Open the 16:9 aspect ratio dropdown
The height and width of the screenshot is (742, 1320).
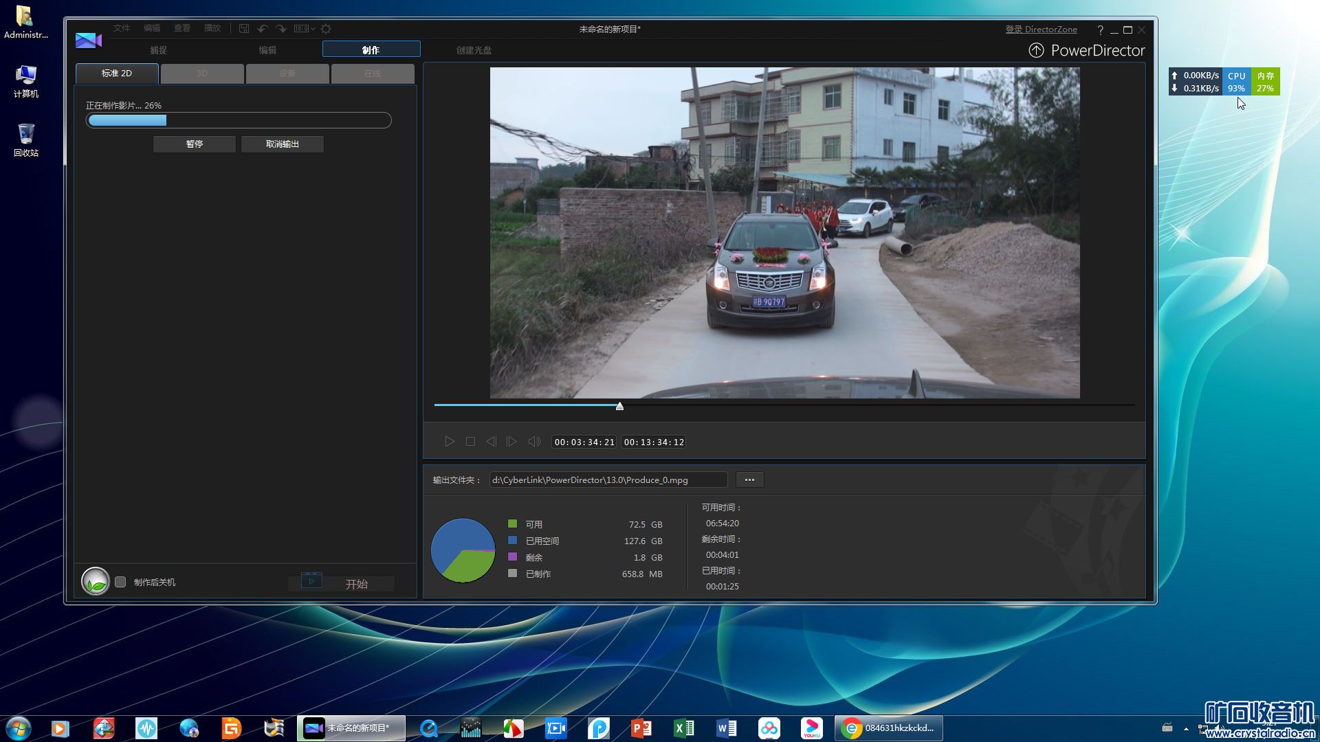point(305,29)
